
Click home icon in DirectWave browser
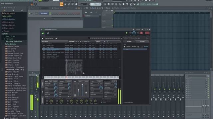(124, 47)
